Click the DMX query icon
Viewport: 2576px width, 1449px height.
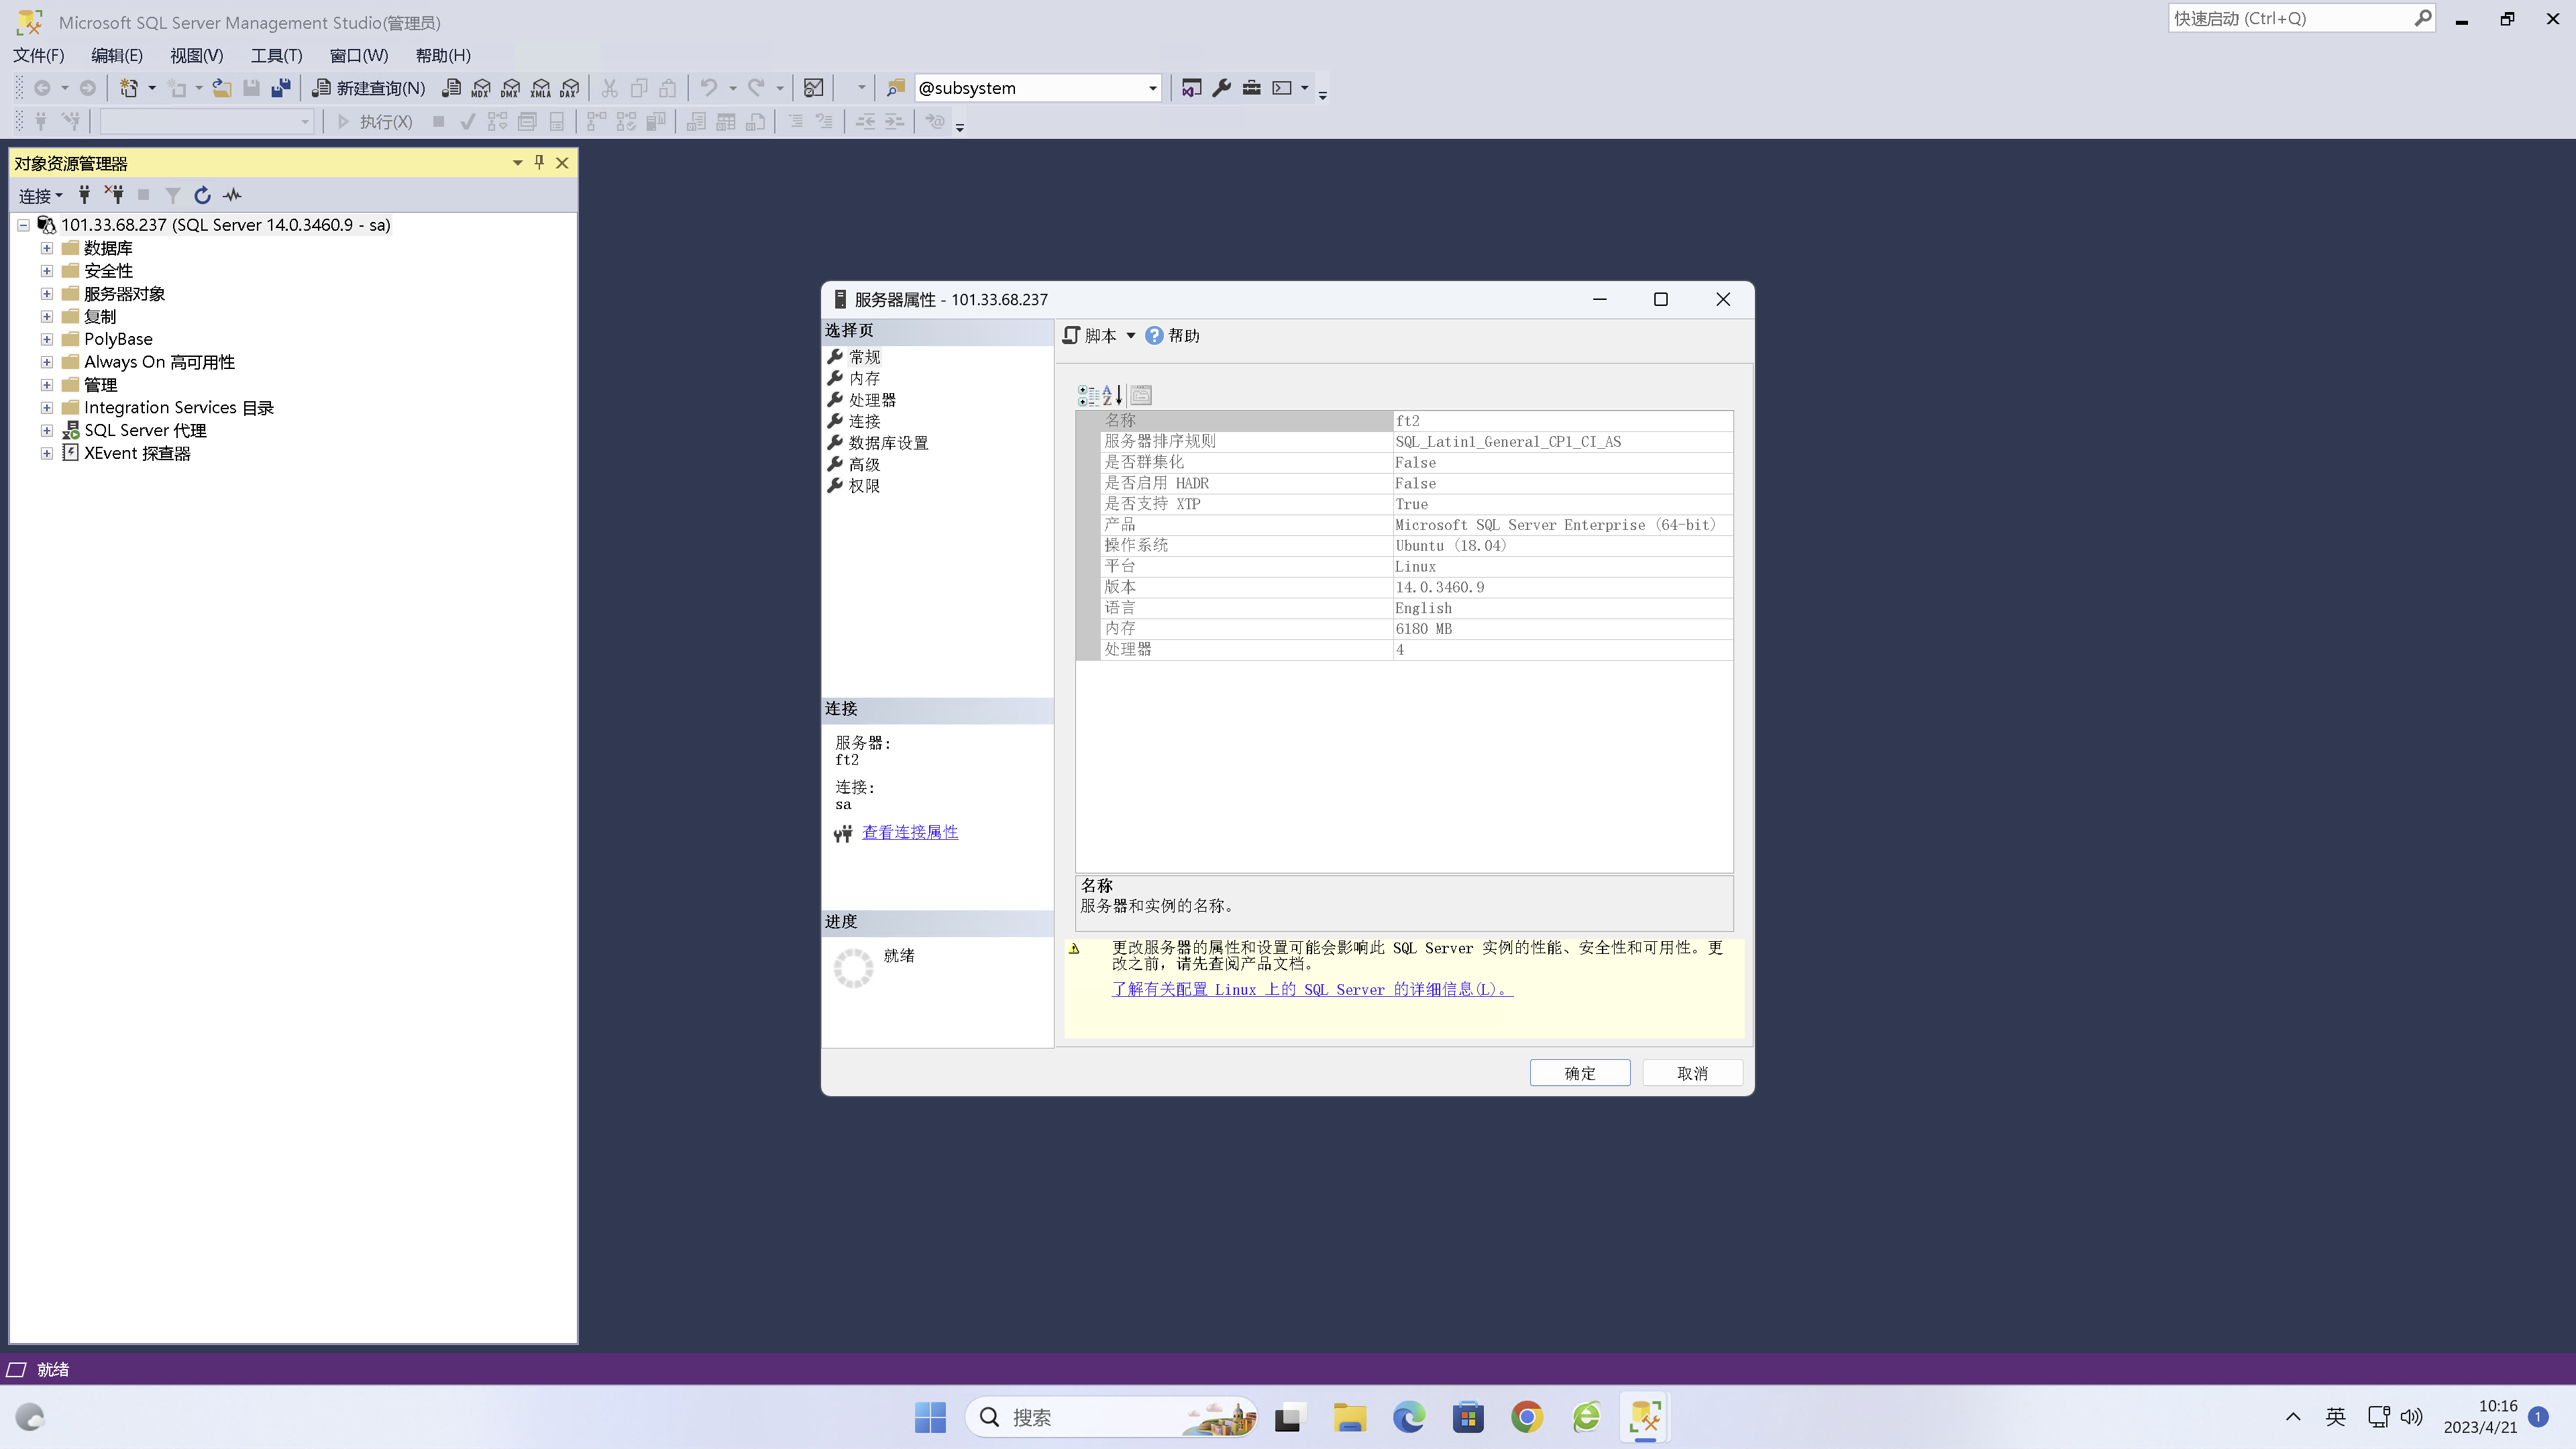point(511,88)
